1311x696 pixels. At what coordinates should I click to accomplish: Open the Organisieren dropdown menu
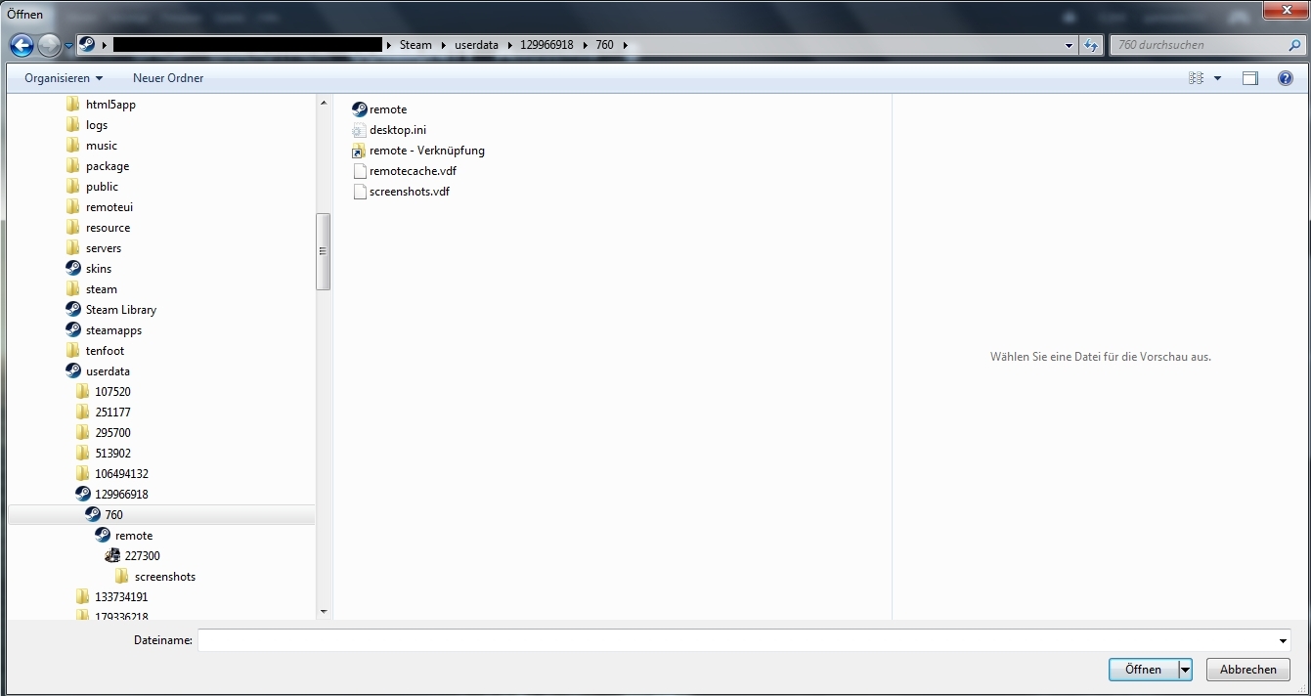pyautogui.click(x=64, y=78)
